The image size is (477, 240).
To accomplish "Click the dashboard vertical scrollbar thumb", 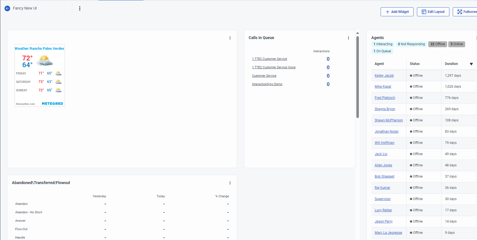I will tap(357, 77).
